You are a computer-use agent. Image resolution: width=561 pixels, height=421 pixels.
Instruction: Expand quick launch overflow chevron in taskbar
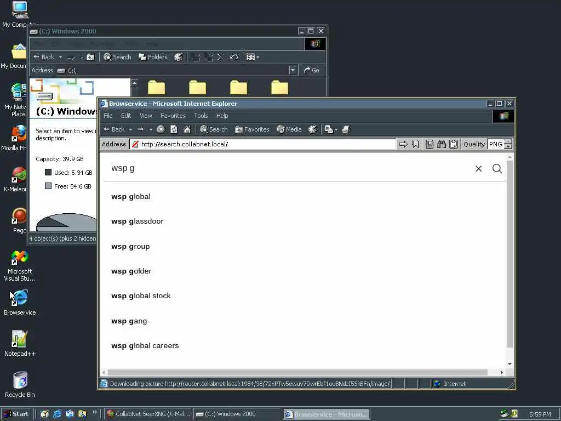point(94,412)
